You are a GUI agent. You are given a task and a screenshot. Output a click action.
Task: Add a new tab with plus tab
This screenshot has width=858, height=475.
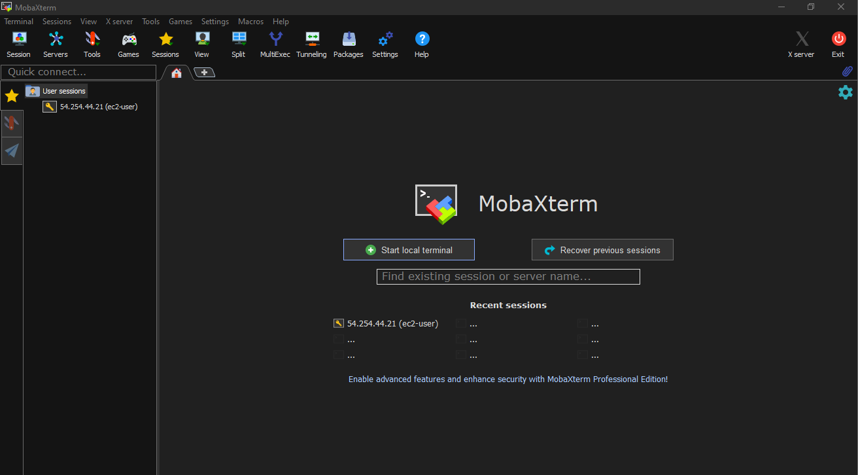(204, 73)
